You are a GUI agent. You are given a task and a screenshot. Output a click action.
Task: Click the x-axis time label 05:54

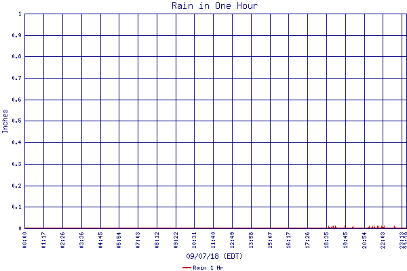(119, 240)
